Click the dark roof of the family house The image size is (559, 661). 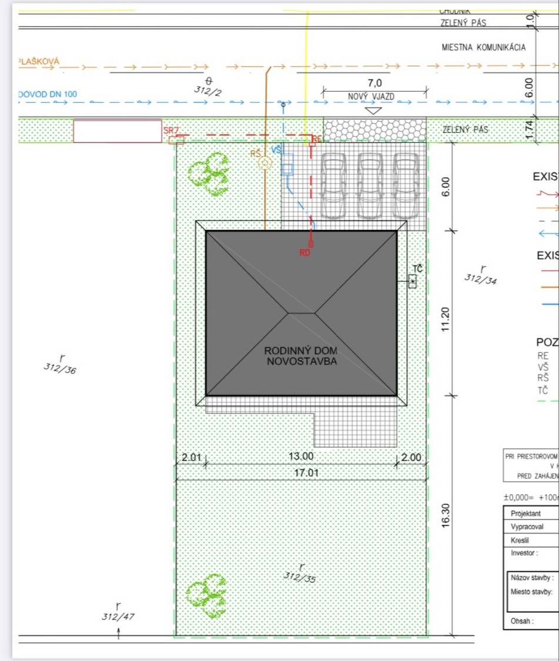[301, 313]
